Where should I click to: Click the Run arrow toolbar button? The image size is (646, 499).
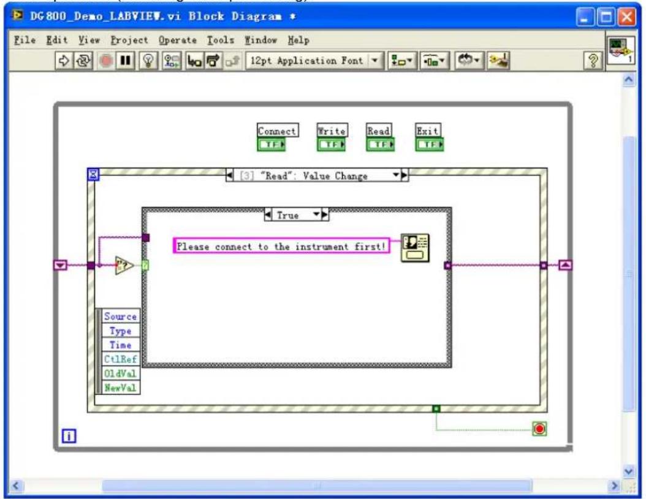(x=64, y=61)
